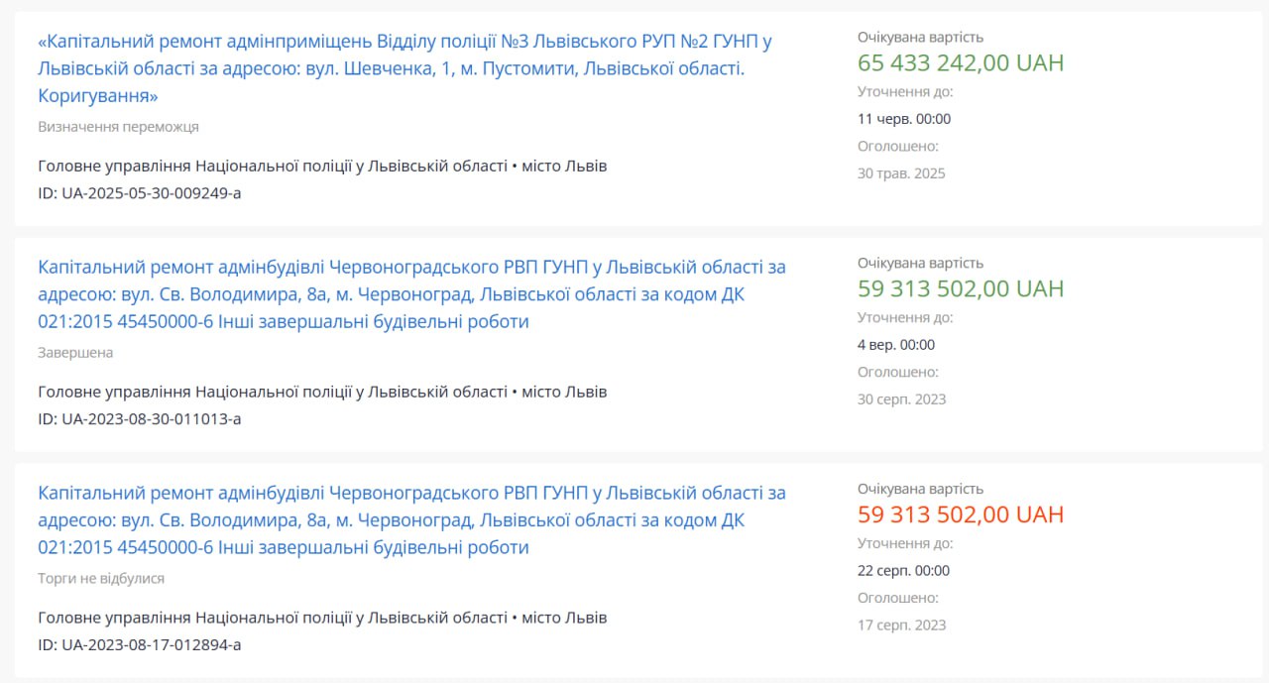Open the Червоноград tender titled above Завершена
The image size is (1269, 683).
[x=411, y=294]
